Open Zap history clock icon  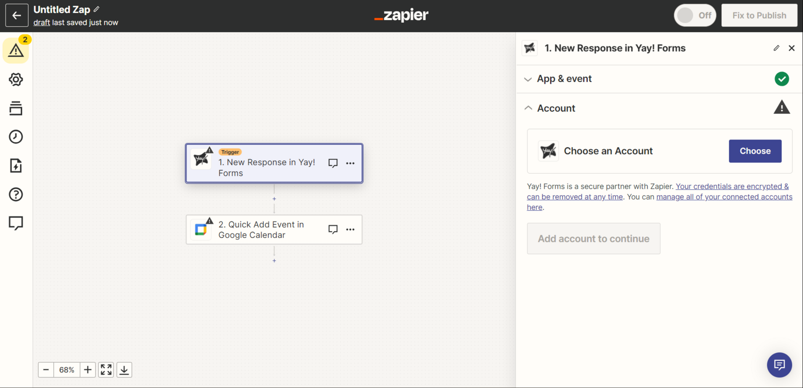(x=16, y=137)
